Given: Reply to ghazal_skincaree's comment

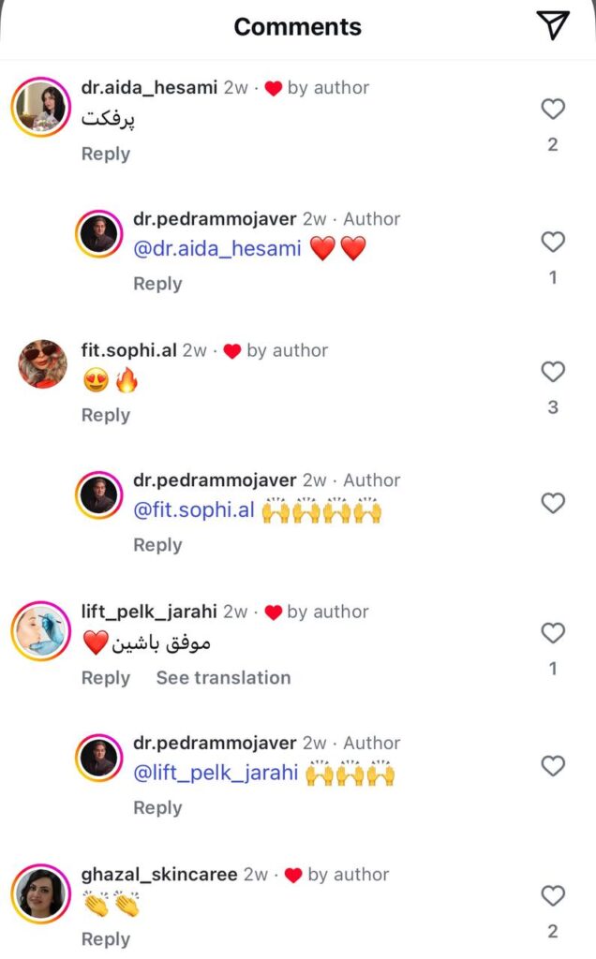Looking at the screenshot, I should point(106,938).
